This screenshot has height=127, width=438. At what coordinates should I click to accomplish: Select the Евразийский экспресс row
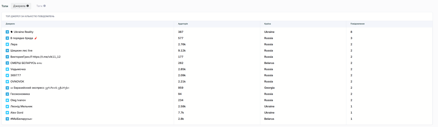pyautogui.click(x=41, y=88)
